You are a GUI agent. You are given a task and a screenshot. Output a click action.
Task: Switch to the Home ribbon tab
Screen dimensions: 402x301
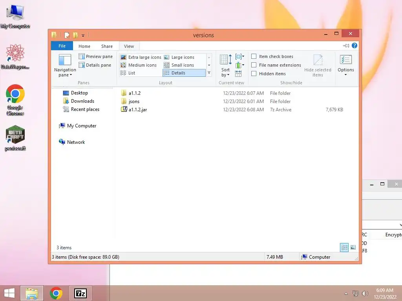pyautogui.click(x=84, y=46)
